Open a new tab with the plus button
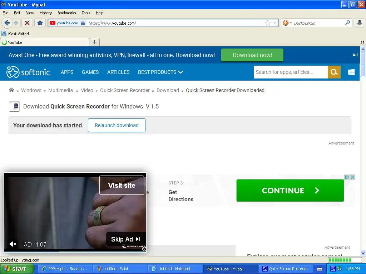Screen dimensions: 366x274 pos(94,42)
